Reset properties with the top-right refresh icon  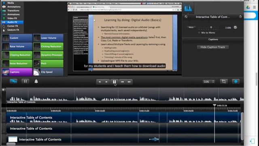[240, 17]
